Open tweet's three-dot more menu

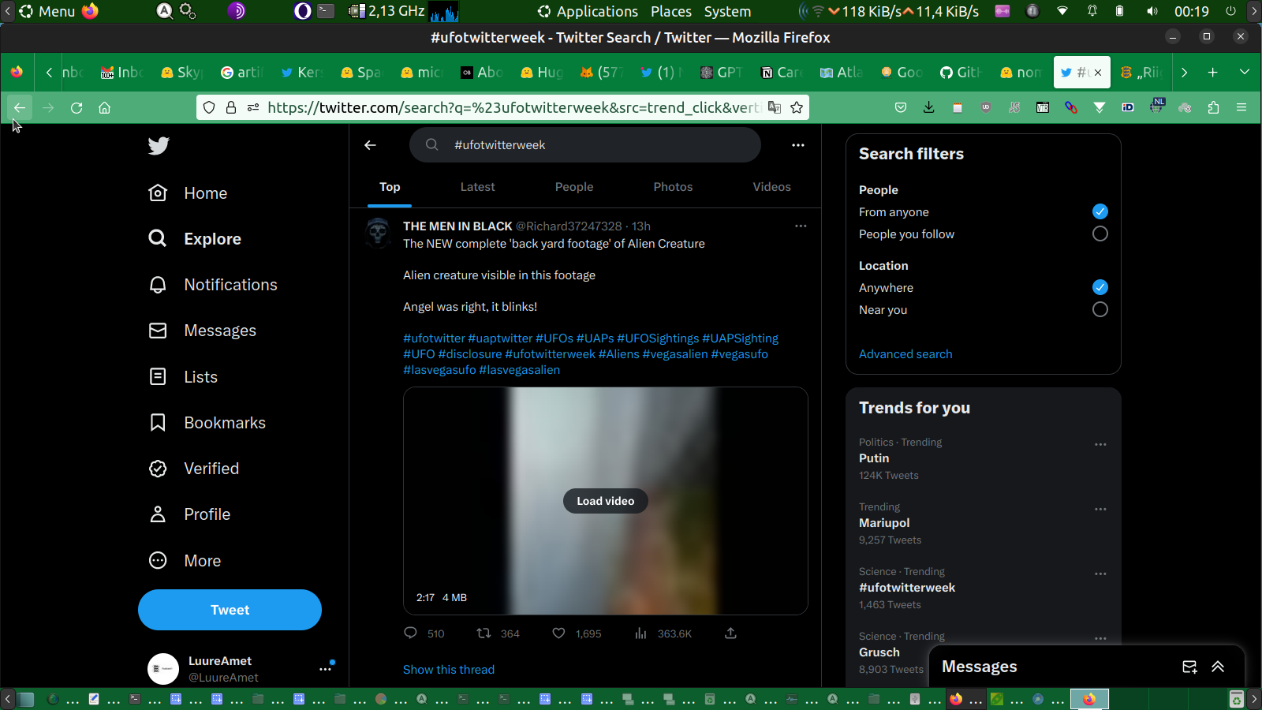pos(801,226)
